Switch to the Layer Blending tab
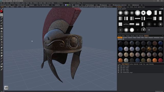 point(150,64)
